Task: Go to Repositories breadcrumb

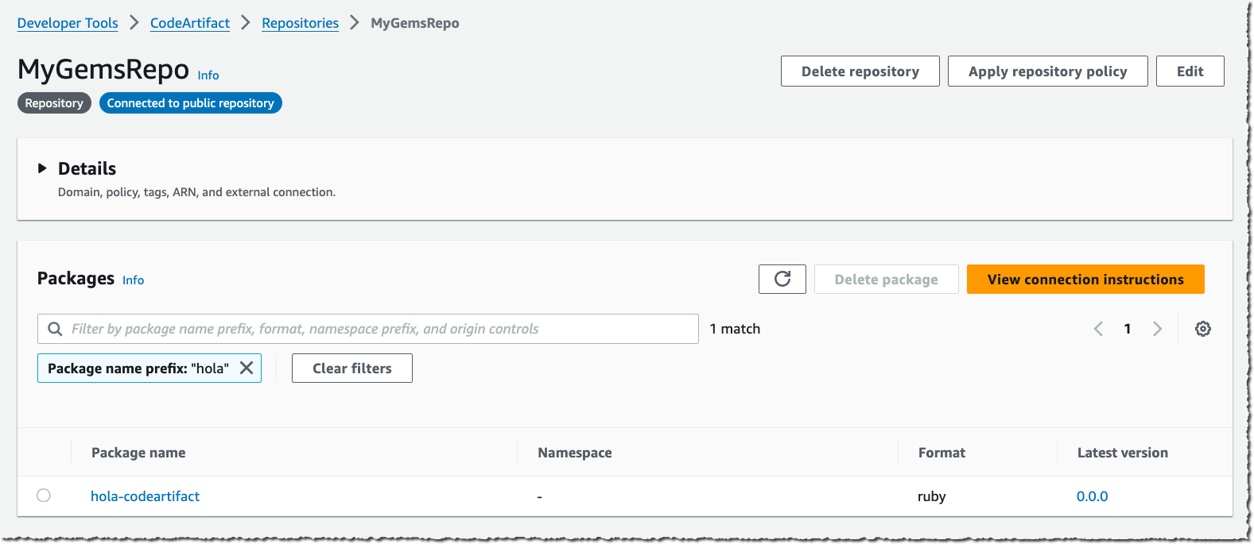Action: 301,23
